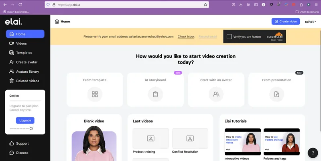The height and width of the screenshot is (161, 321).
Task: Click the Elai tutorials heading
Action: tap(236, 121)
